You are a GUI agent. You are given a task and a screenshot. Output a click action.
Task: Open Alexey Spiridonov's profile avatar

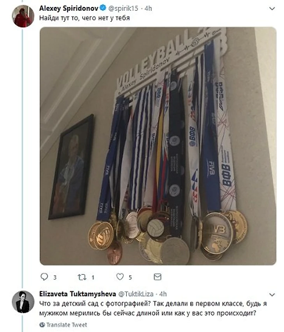(23, 16)
